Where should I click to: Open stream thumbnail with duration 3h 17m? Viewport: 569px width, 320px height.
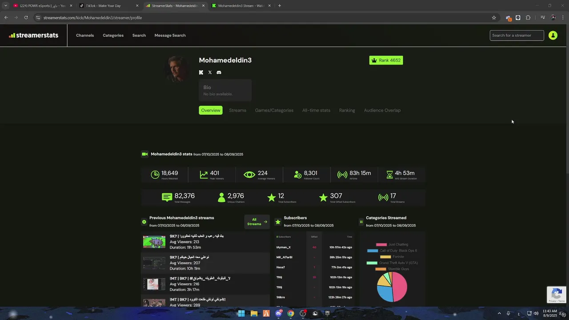(x=154, y=284)
